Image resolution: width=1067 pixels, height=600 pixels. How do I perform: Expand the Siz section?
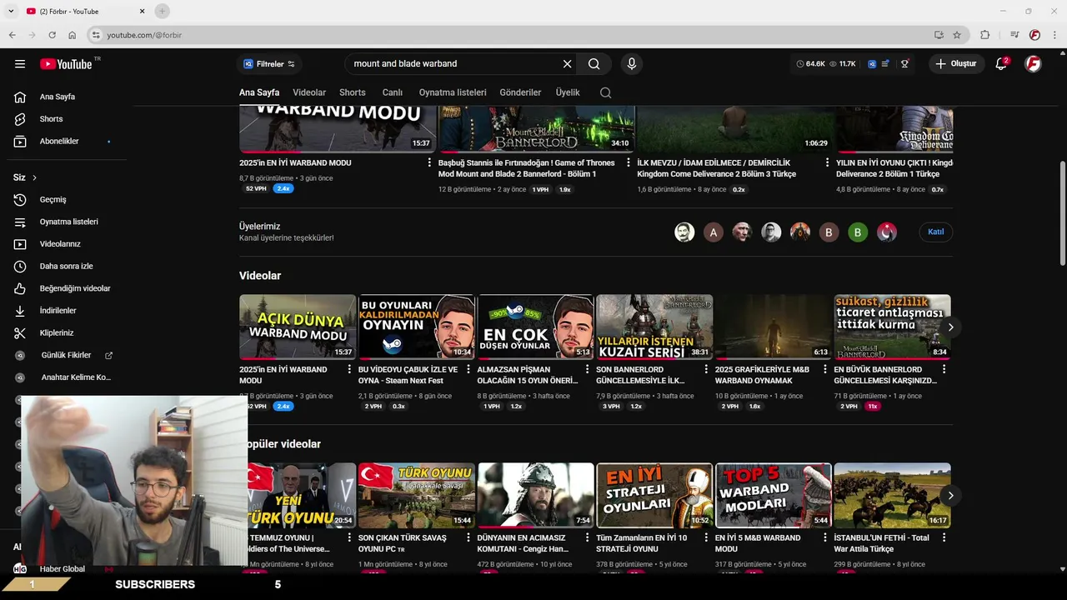(x=25, y=177)
